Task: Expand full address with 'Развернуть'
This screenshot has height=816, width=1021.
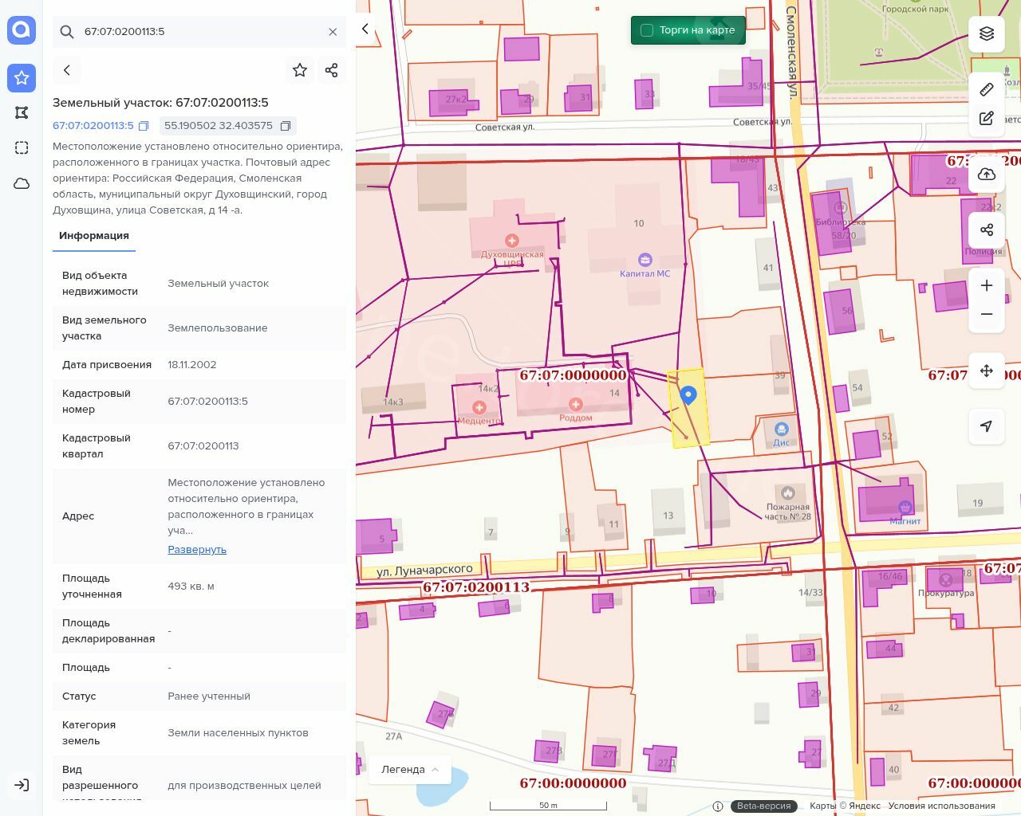Action: [x=197, y=550]
